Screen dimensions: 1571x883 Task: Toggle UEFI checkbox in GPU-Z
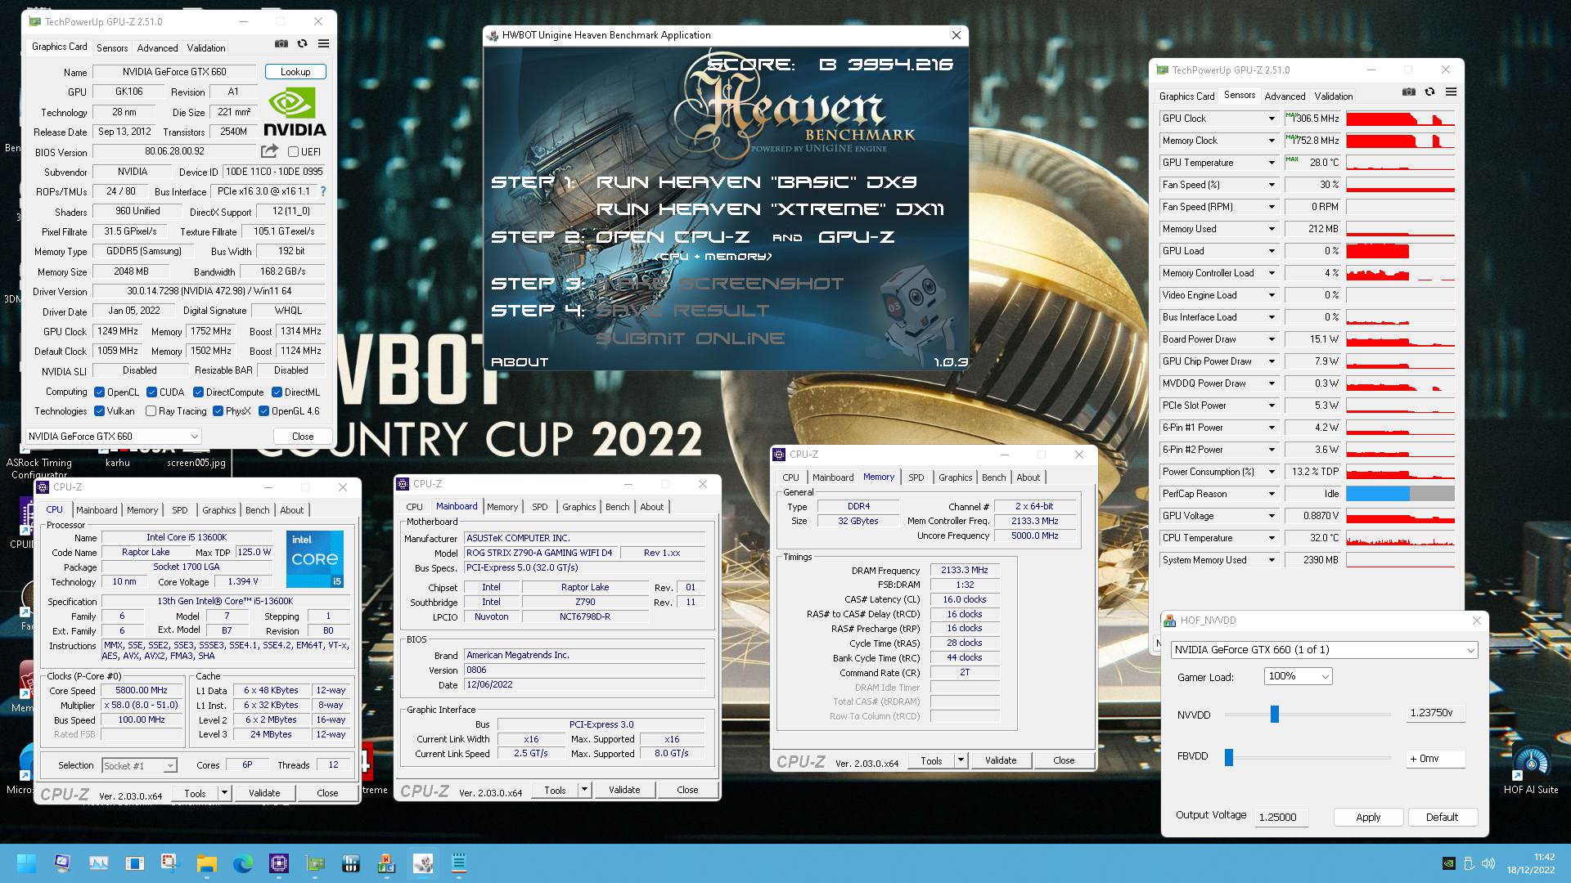293,152
